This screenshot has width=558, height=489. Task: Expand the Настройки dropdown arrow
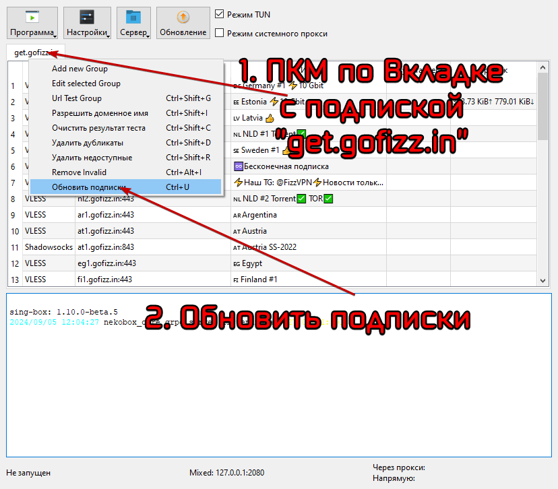(x=108, y=36)
